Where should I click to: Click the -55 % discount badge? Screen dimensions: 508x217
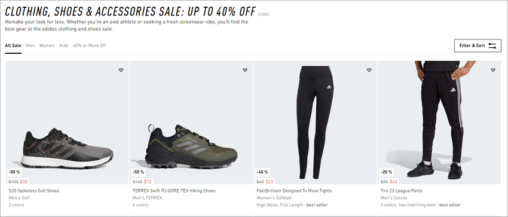(138, 172)
